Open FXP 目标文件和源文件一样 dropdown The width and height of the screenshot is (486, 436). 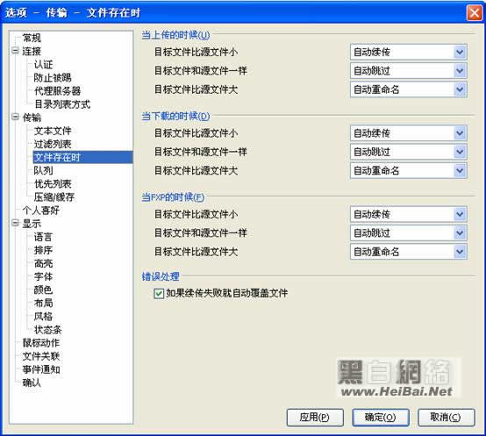click(x=409, y=233)
